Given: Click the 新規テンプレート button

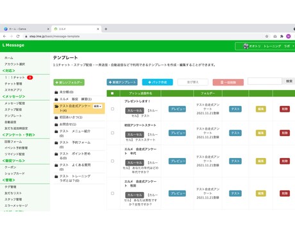Looking at the screenshot, I should point(122,82).
